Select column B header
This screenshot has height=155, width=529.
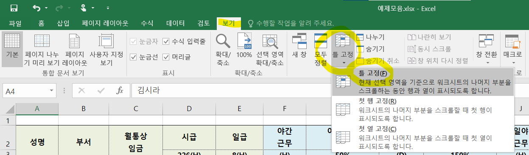[84, 109]
